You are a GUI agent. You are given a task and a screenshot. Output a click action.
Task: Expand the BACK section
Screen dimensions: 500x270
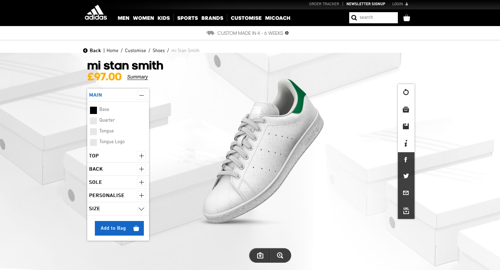pos(141,169)
